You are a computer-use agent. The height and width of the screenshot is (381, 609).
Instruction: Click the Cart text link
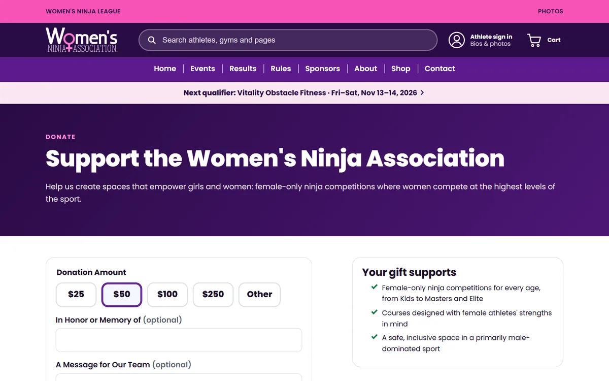click(x=554, y=40)
